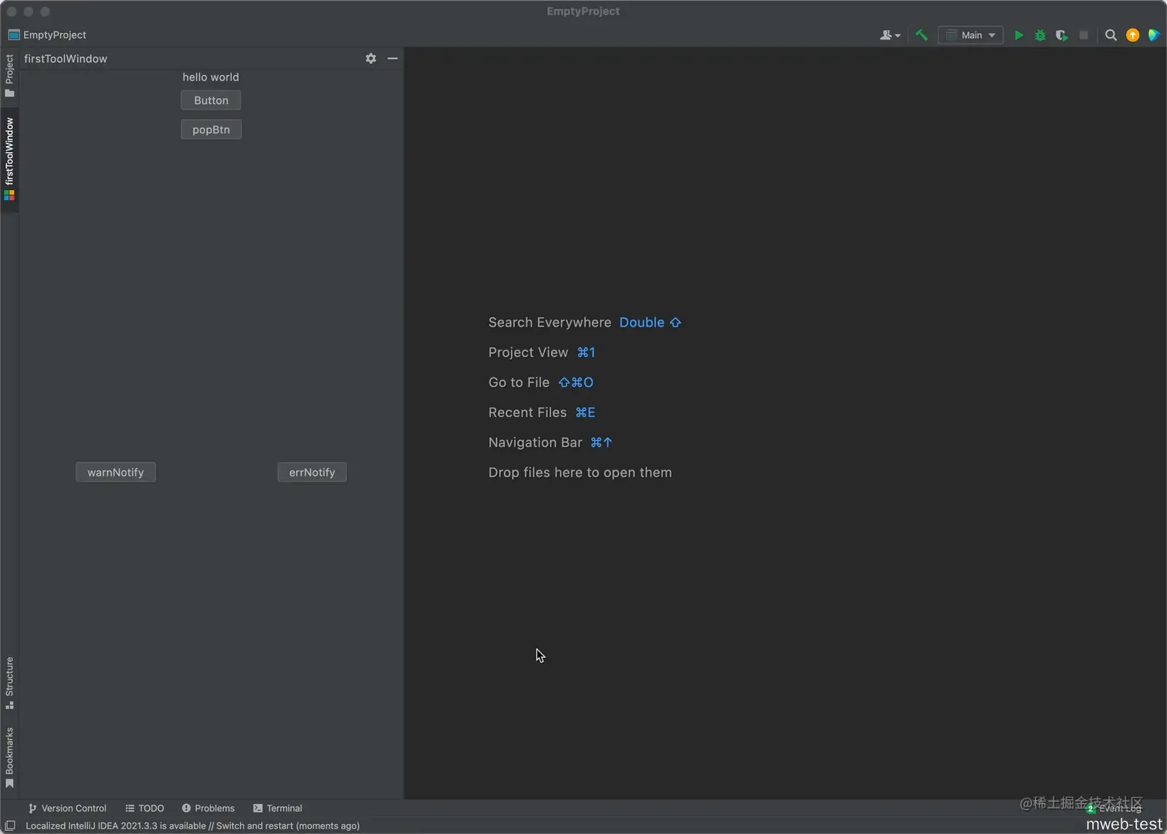Open Search Everywhere magnifier icon
Viewport: 1167px width, 834px height.
click(x=1111, y=35)
